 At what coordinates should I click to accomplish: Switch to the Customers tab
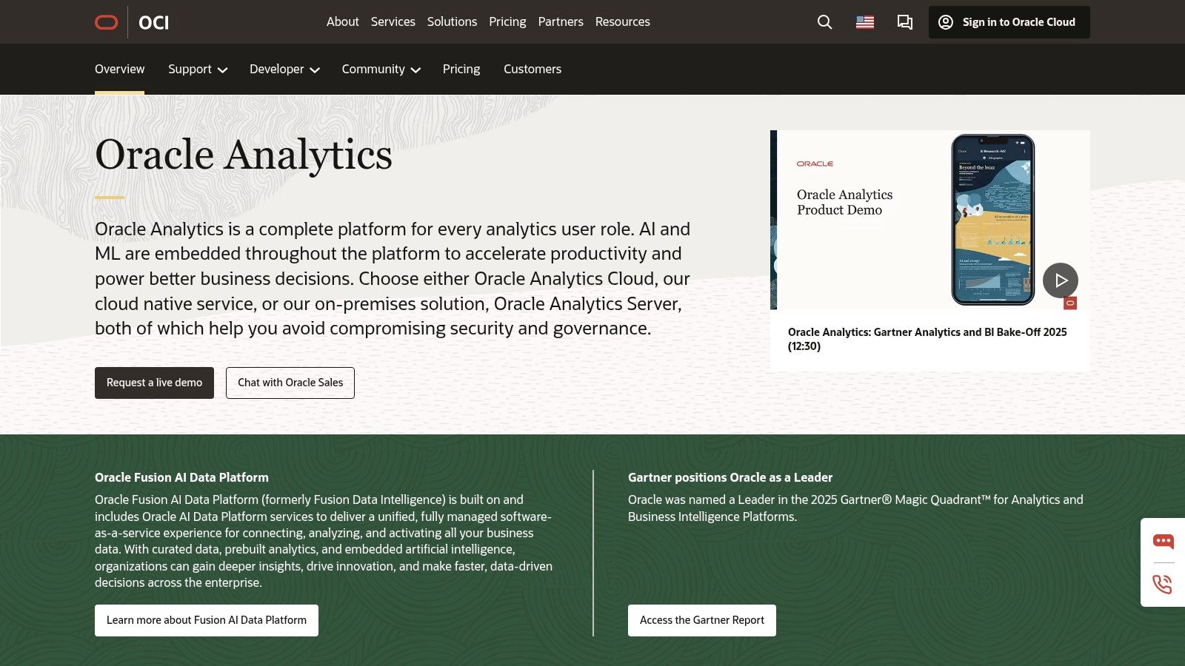[532, 69]
